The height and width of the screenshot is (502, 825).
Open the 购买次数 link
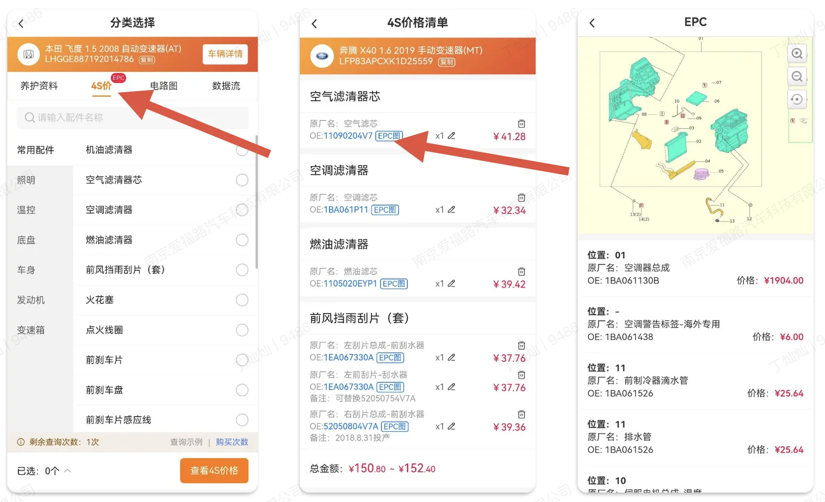tap(232, 442)
